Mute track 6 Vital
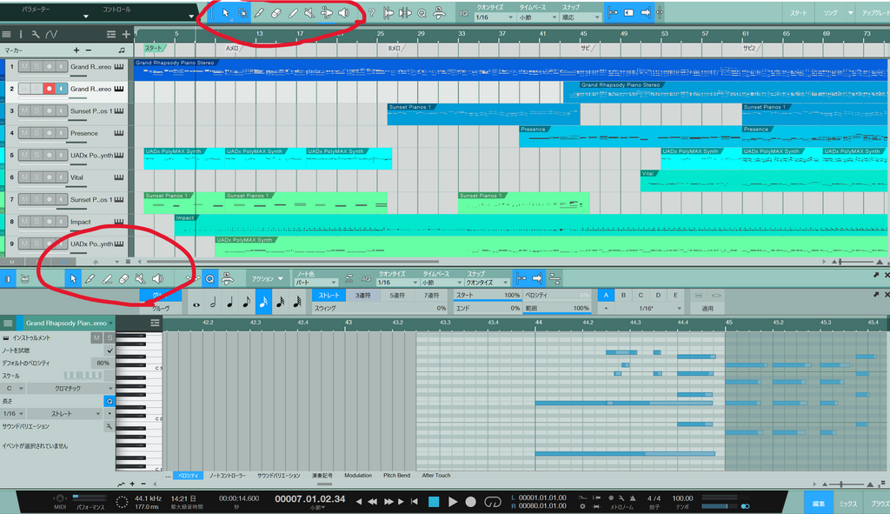This screenshot has width=890, height=514. click(23, 177)
